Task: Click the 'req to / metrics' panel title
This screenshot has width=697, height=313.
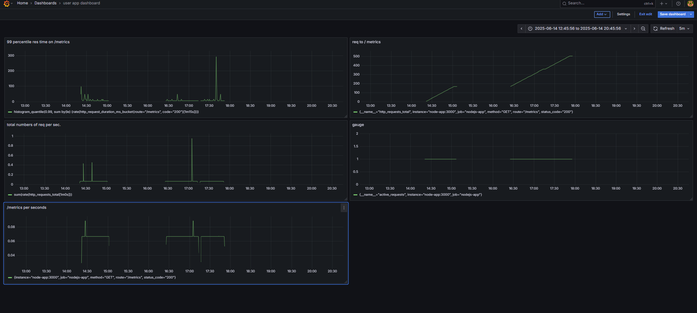Action: 367,42
